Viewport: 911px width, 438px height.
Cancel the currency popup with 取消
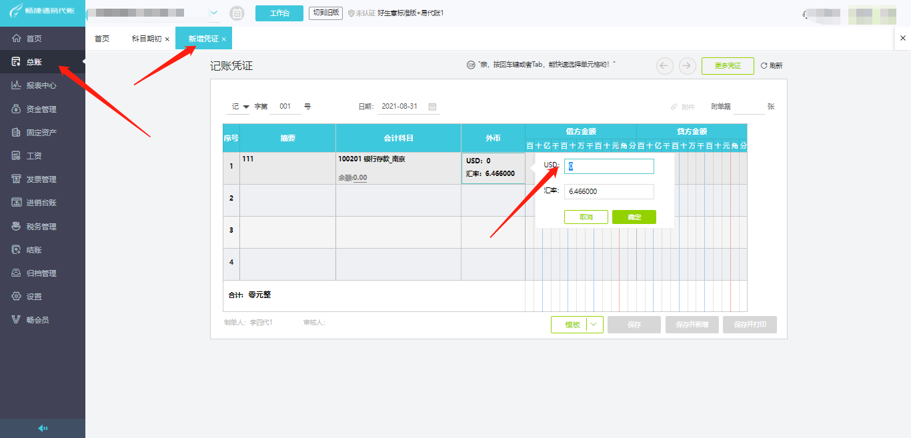click(x=586, y=217)
